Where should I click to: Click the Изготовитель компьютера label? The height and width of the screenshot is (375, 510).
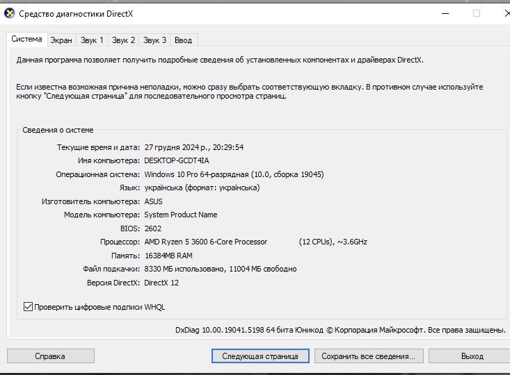(x=90, y=201)
